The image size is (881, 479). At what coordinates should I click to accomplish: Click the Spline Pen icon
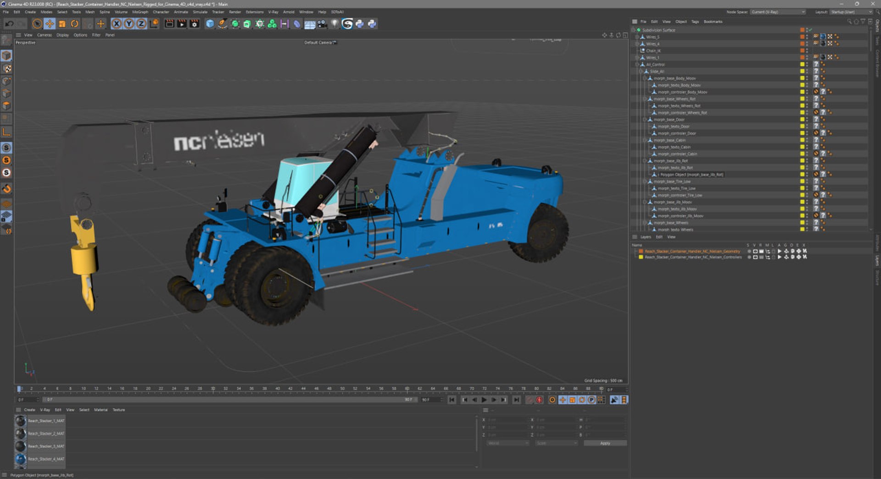(223, 24)
